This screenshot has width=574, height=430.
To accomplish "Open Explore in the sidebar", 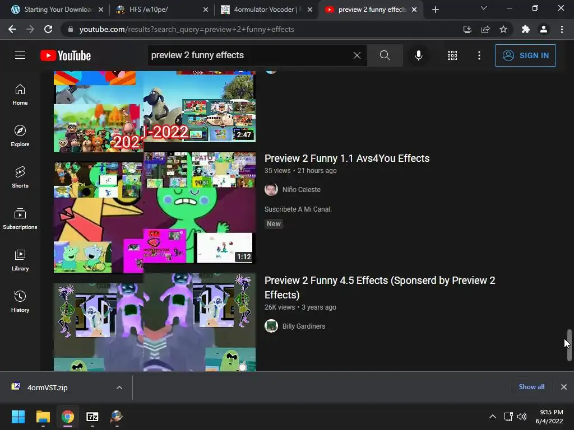I will pos(20,136).
